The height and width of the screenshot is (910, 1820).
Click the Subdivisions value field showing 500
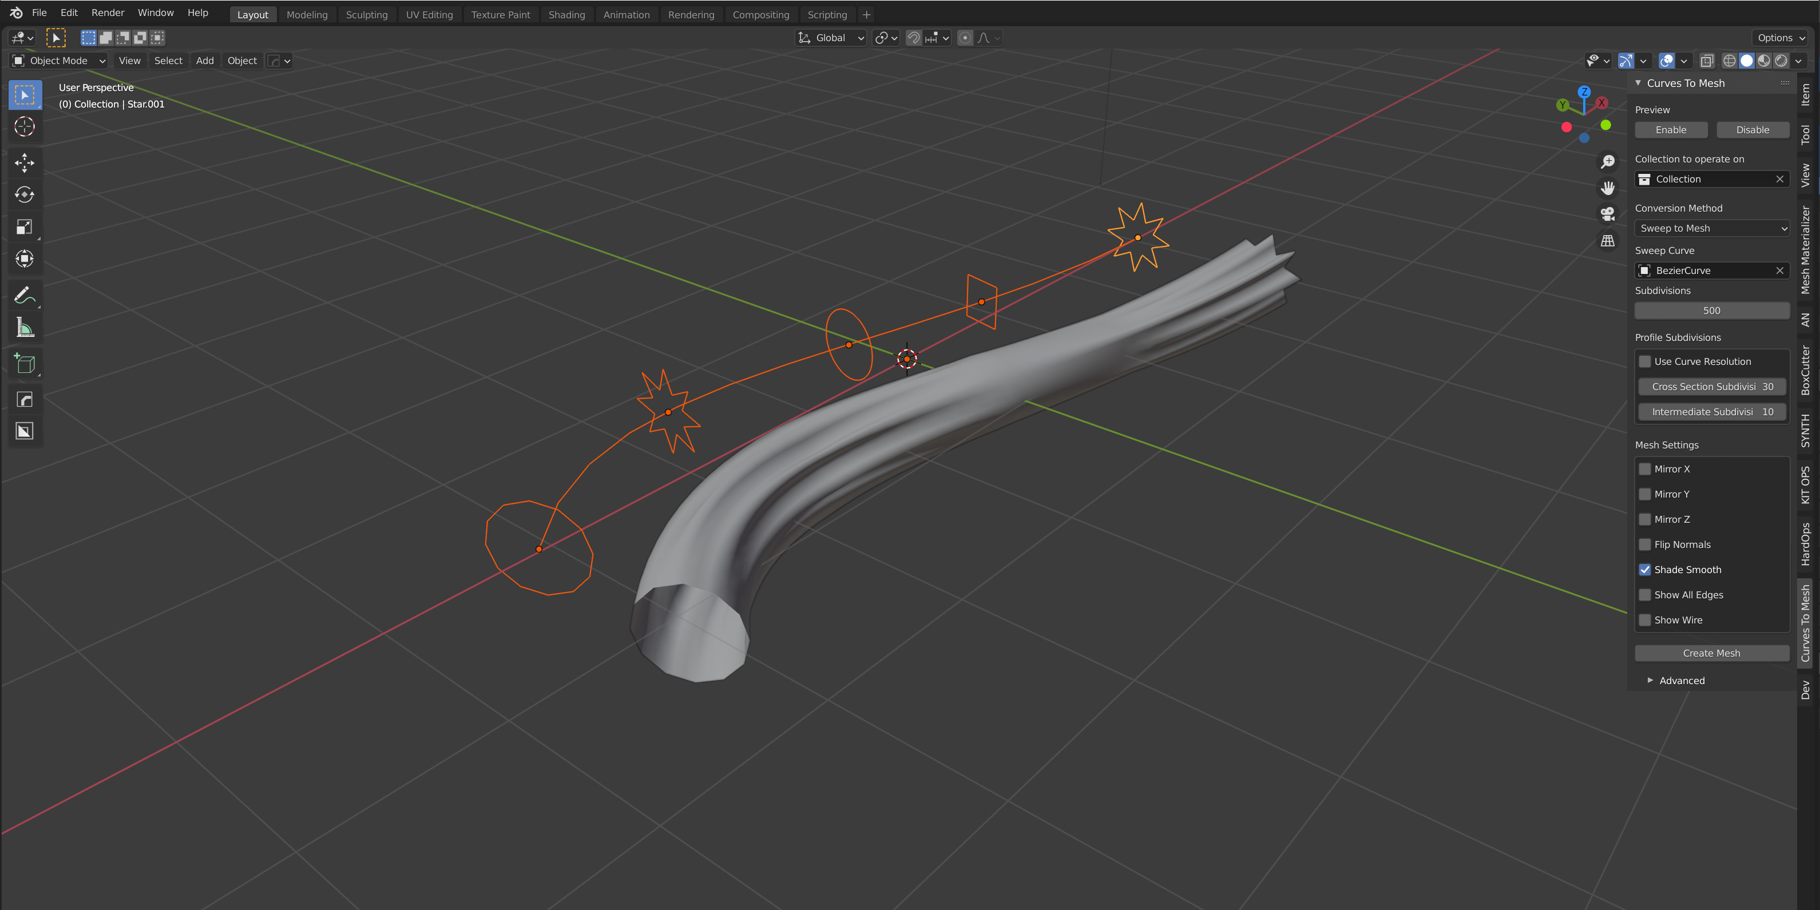point(1711,310)
